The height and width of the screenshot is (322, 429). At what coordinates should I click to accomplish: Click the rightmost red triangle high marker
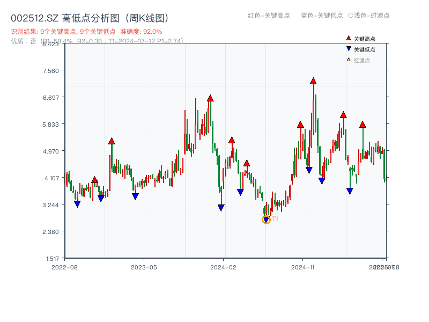coord(363,125)
